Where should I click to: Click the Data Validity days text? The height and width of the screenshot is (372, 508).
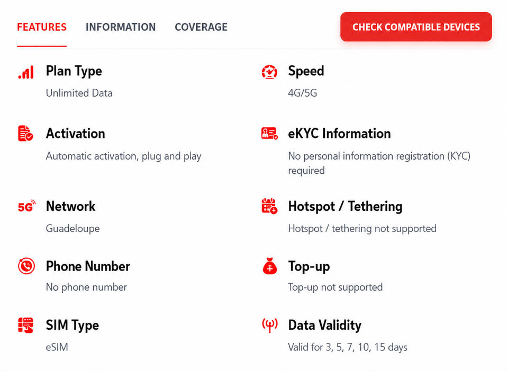coord(348,347)
